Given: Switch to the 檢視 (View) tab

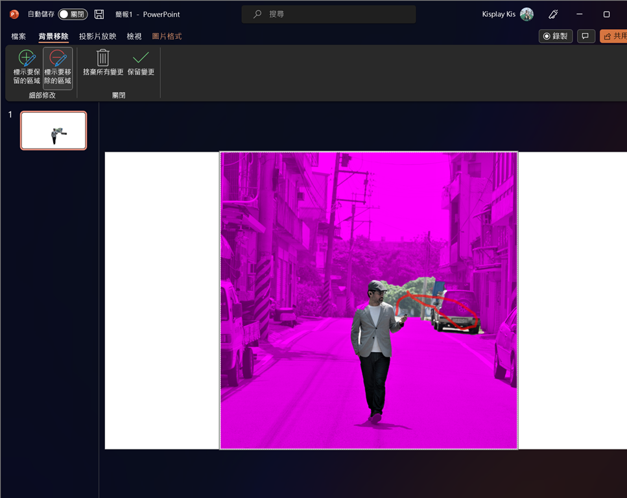Looking at the screenshot, I should coord(134,36).
